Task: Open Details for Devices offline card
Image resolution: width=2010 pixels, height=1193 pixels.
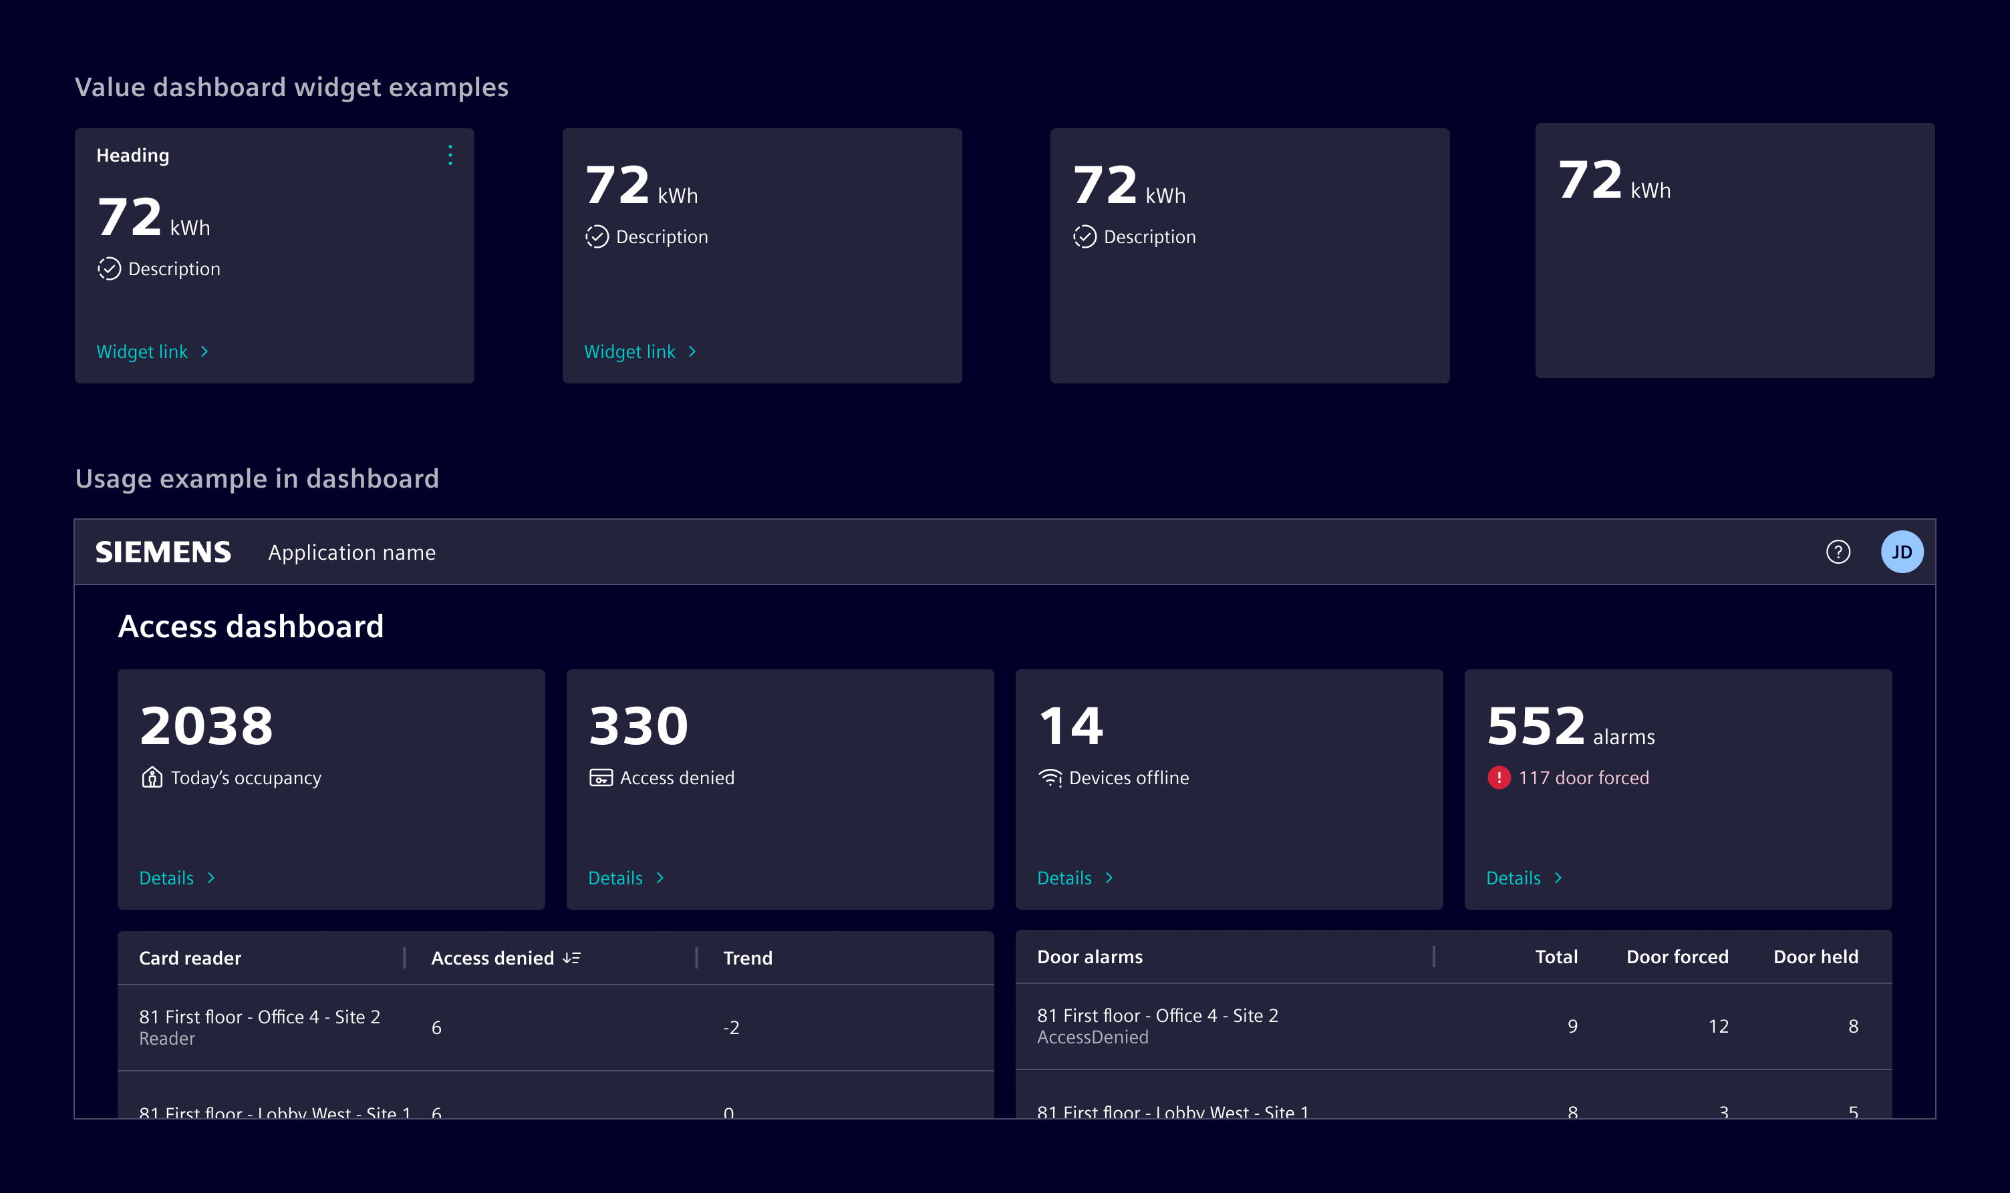Action: 1076,878
